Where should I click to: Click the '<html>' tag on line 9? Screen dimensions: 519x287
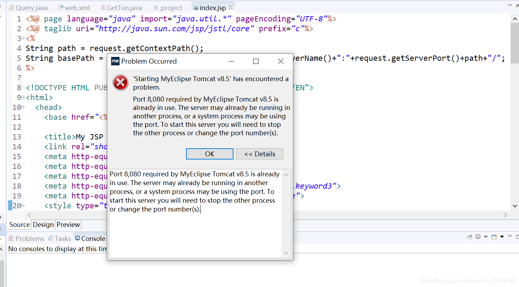click(39, 97)
